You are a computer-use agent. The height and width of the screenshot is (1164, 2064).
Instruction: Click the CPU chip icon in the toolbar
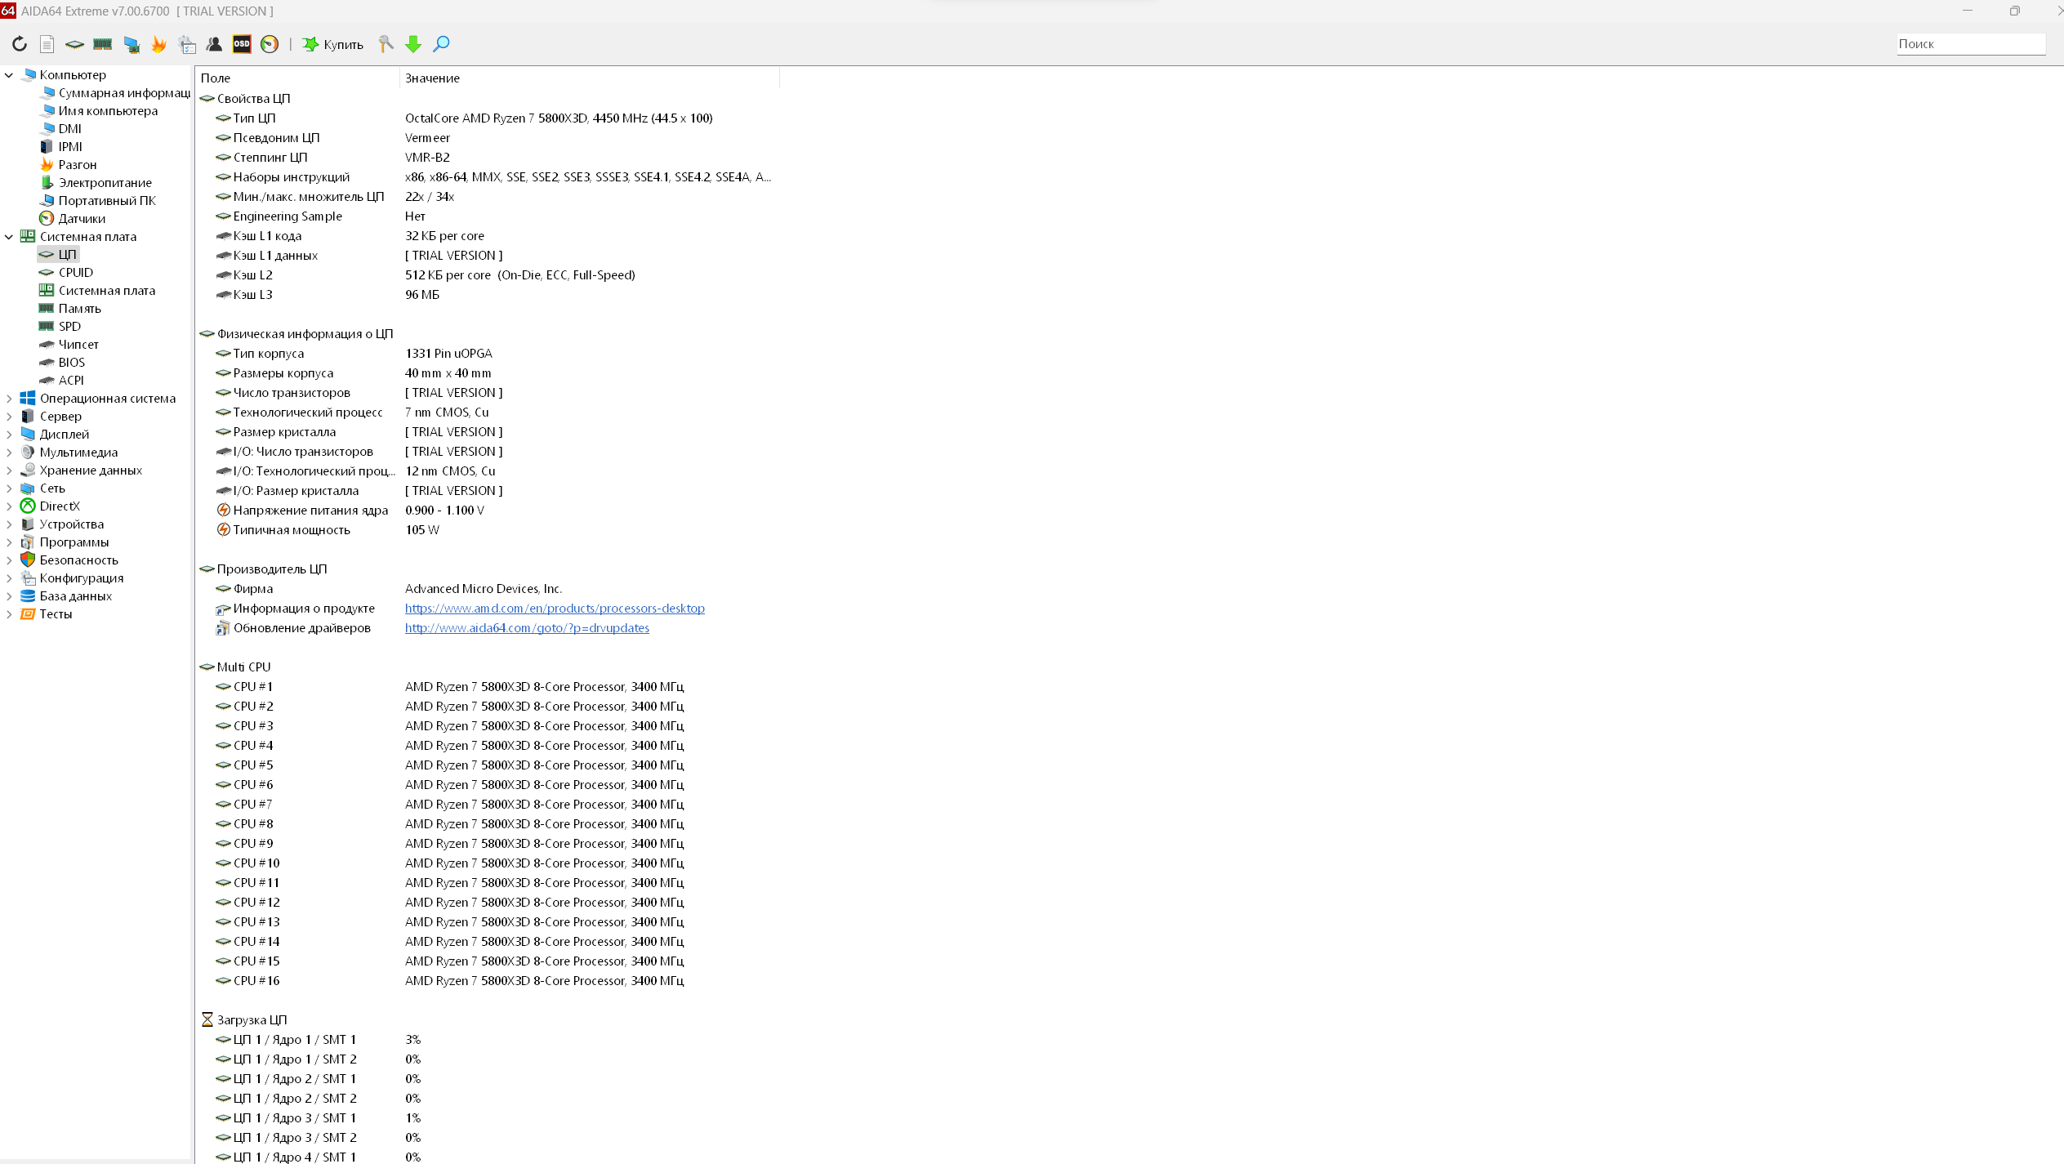pyautogui.click(x=75, y=44)
